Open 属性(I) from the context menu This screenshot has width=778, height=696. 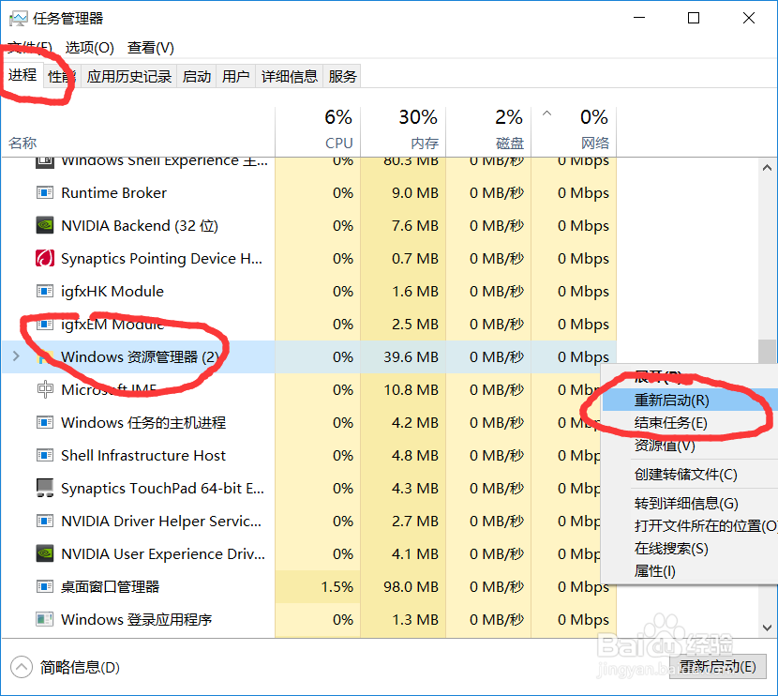pos(690,571)
